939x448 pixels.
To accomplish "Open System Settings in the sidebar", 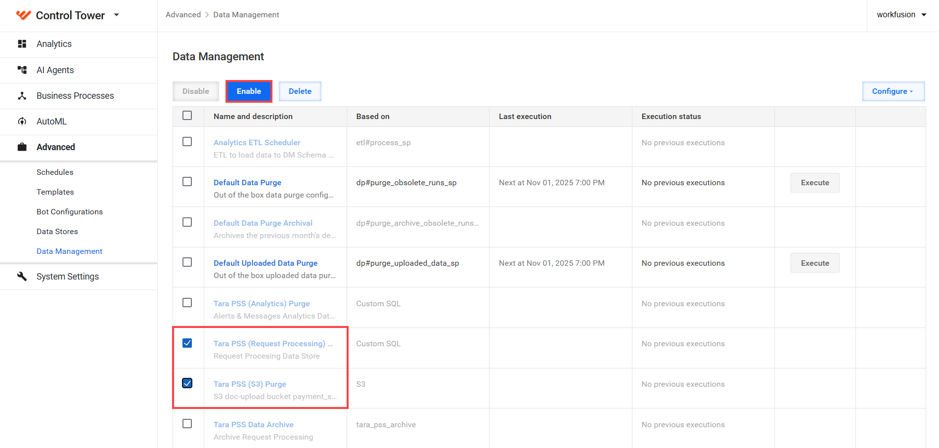I will [68, 277].
